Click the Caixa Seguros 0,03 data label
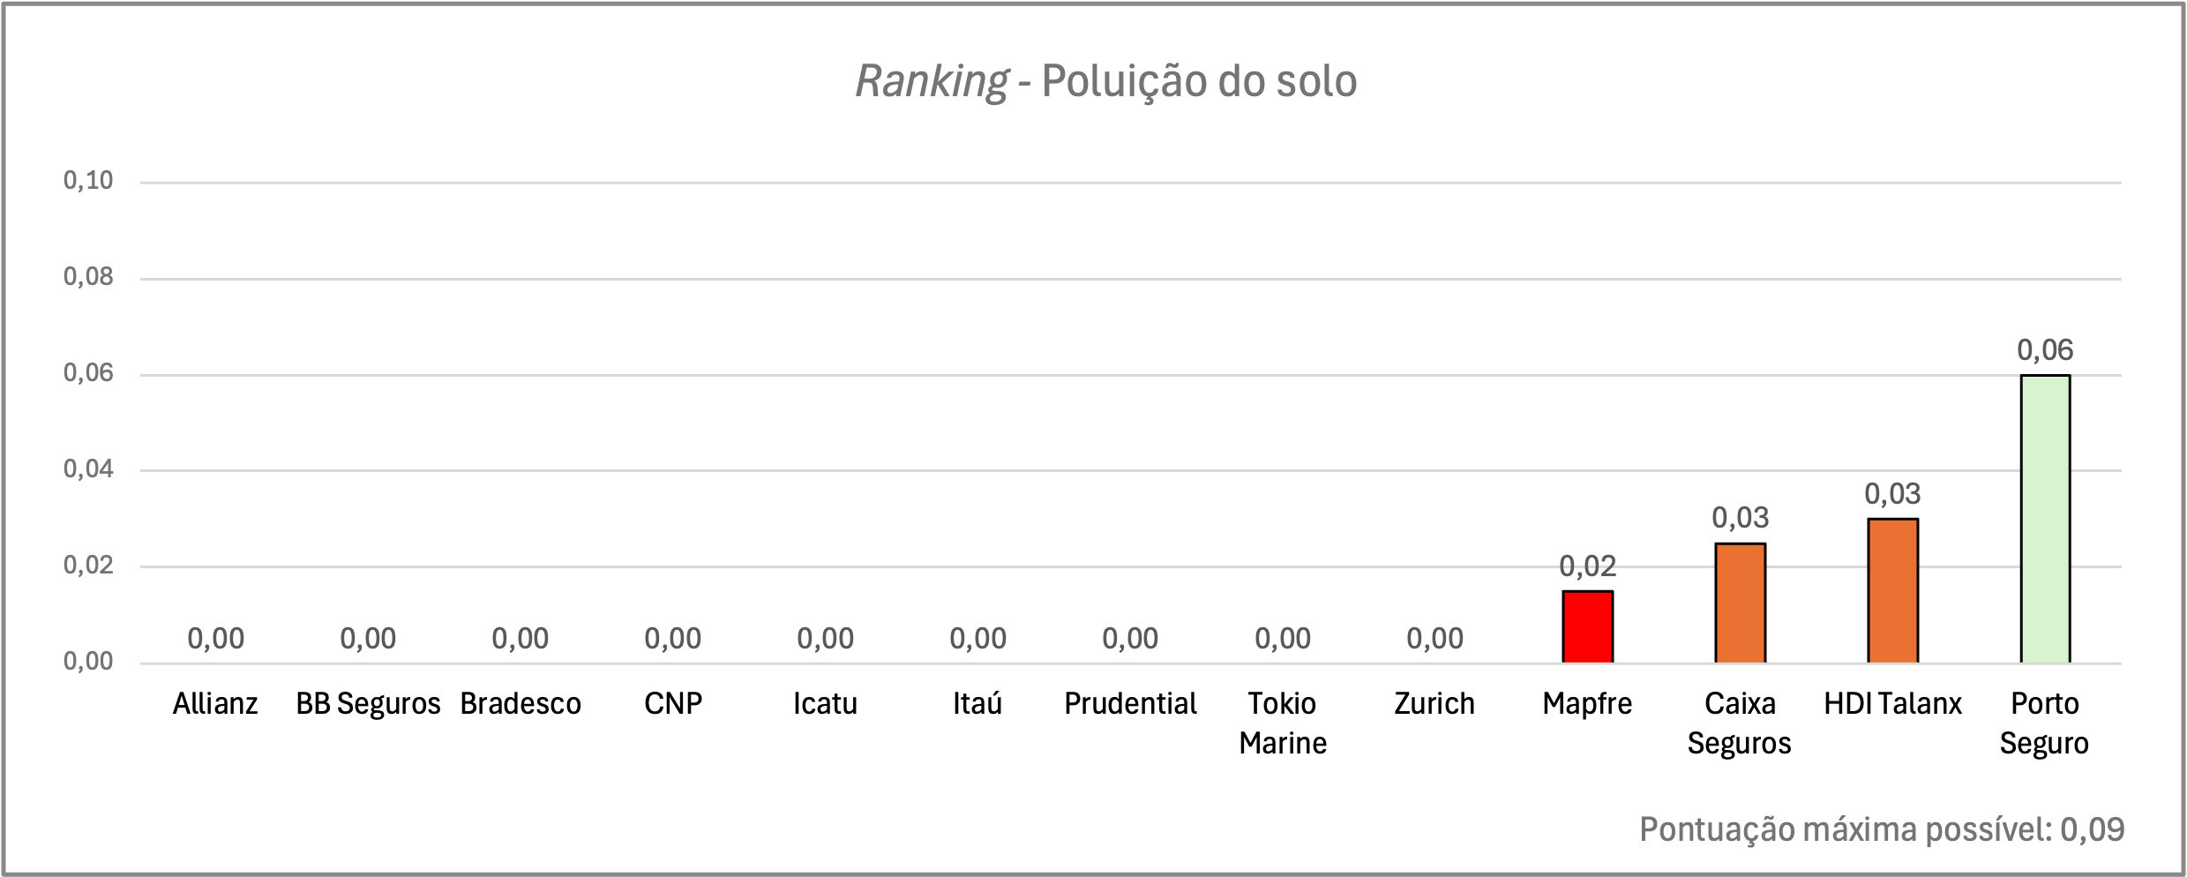This screenshot has width=2187, height=877. [x=1740, y=518]
